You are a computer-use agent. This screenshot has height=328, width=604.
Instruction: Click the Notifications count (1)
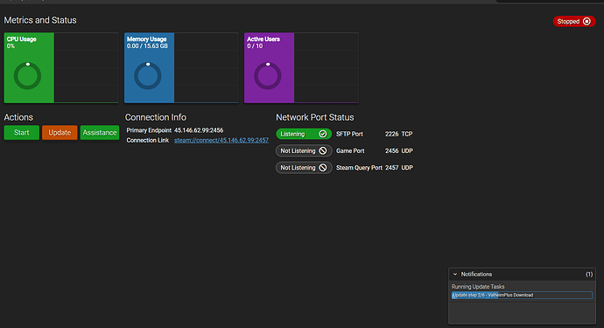pos(589,274)
